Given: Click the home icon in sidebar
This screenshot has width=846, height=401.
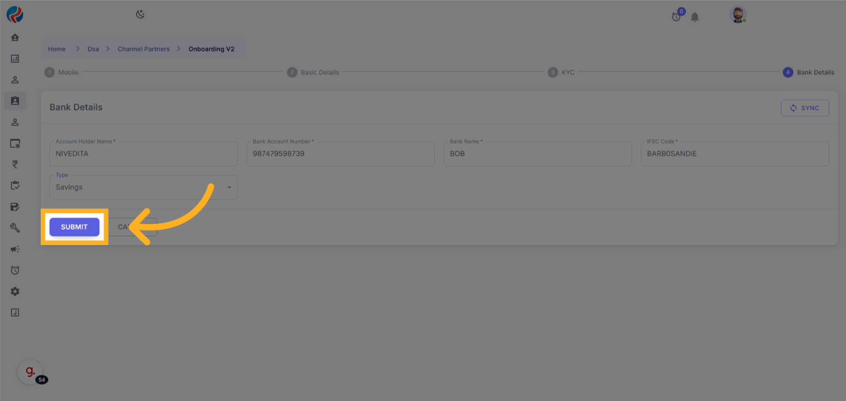Looking at the screenshot, I should (x=15, y=37).
